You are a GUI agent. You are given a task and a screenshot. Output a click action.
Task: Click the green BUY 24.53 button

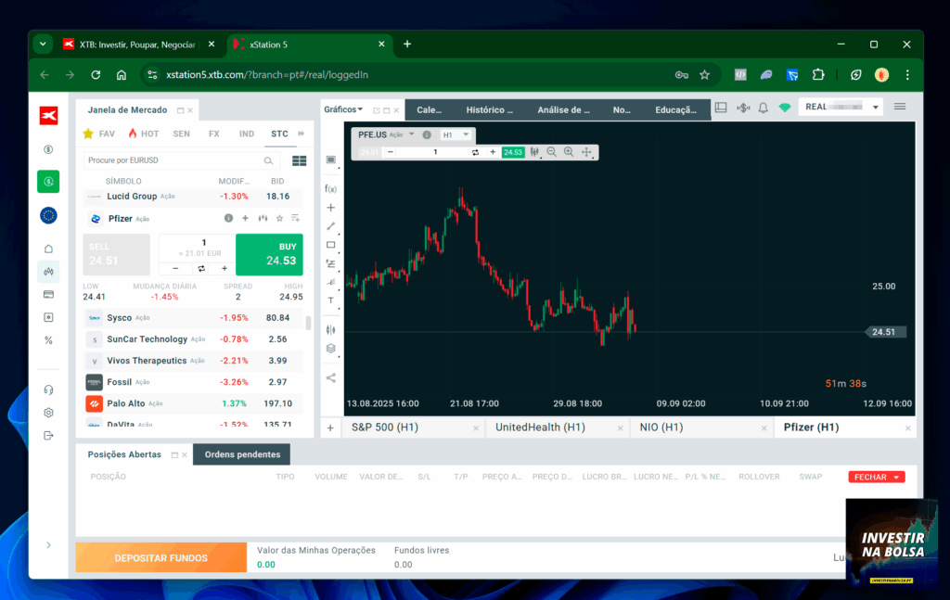(x=269, y=254)
